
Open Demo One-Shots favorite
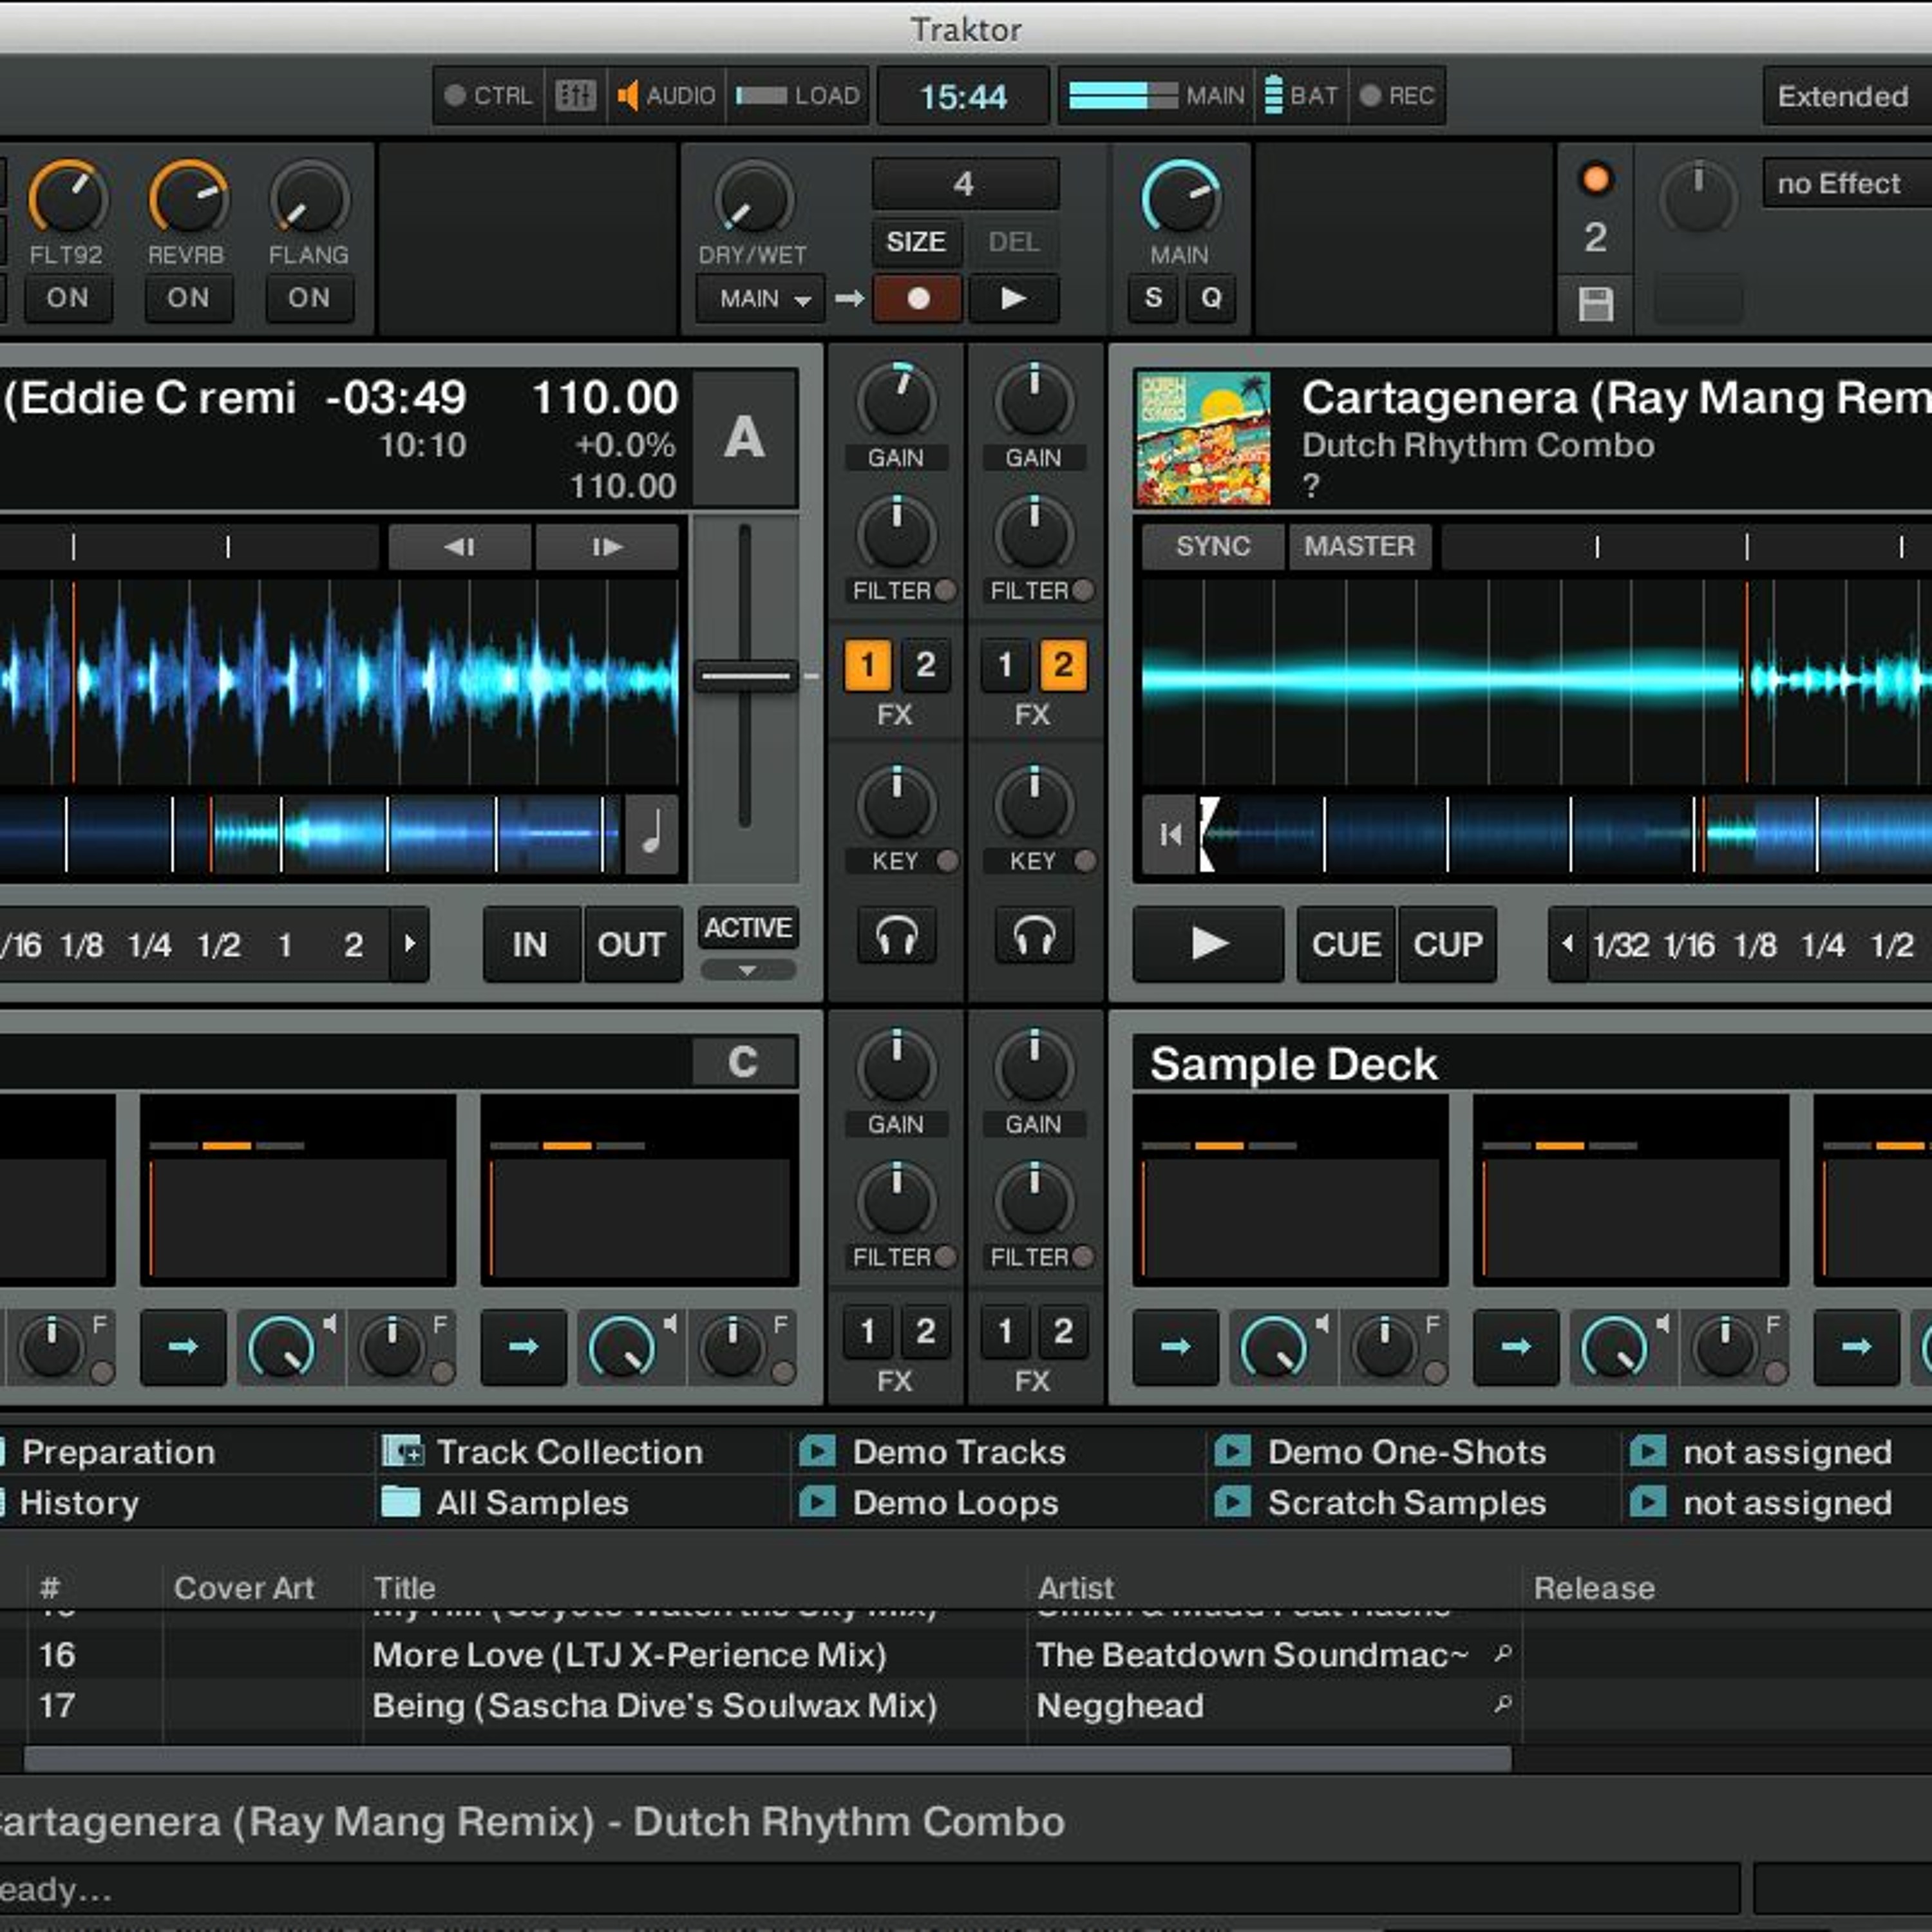click(1380, 1452)
